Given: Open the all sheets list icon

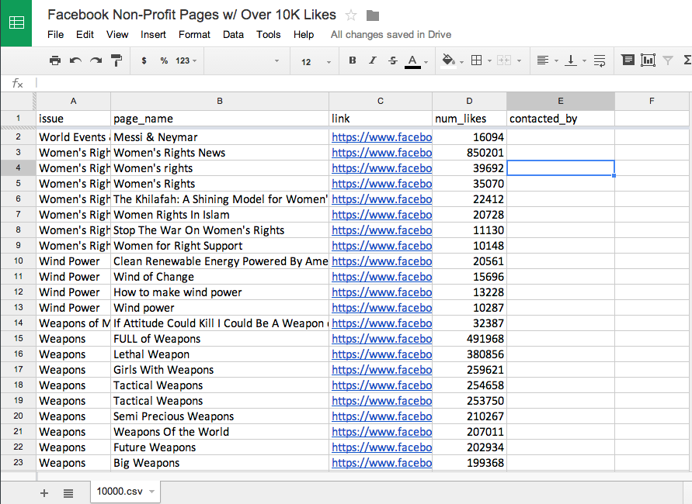Looking at the screenshot, I should tap(68, 493).
